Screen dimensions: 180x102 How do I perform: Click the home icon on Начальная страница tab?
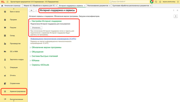[2, 6]
